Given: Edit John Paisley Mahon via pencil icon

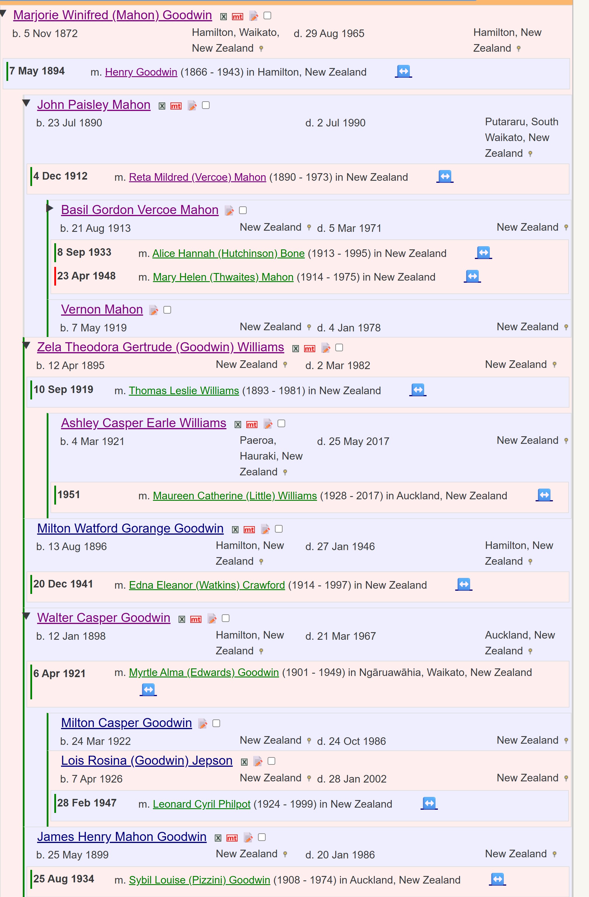Looking at the screenshot, I should [192, 105].
